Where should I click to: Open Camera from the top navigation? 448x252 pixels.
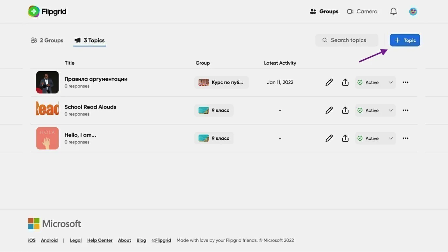362,11
